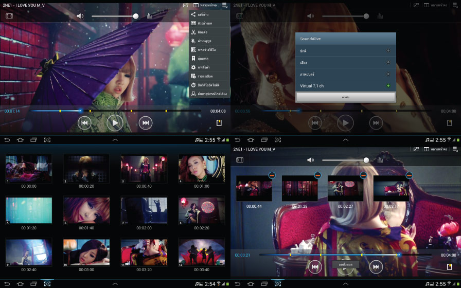This screenshot has width=461, height=288.
Task: Click delete all button in the bookmarks player
Action: click(346, 264)
